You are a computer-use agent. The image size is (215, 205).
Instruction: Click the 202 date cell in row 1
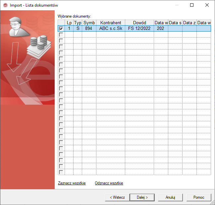coord(161,29)
